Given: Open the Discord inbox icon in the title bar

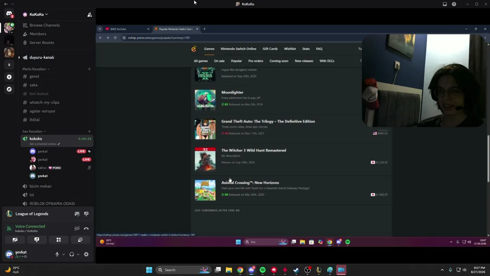Looking at the screenshot, I should [445, 4].
